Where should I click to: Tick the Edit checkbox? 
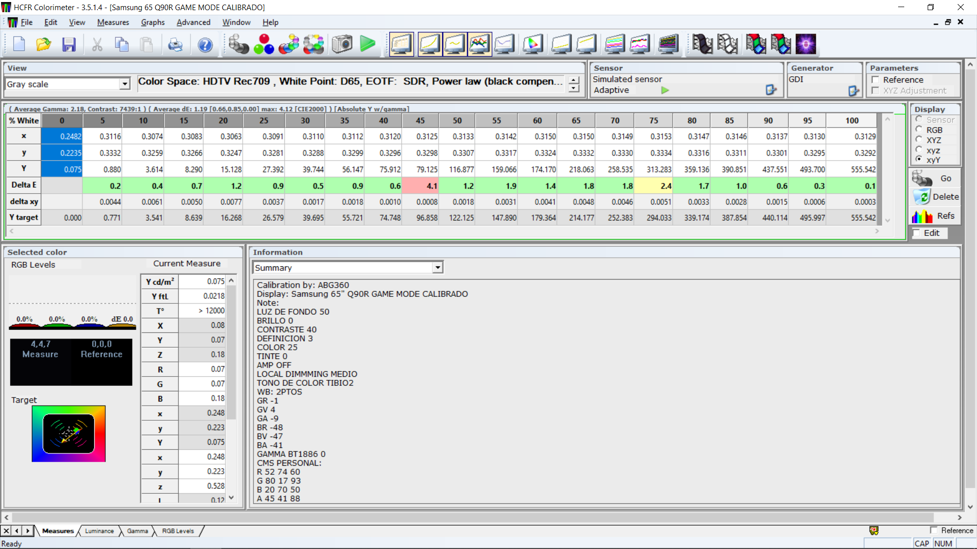(917, 233)
